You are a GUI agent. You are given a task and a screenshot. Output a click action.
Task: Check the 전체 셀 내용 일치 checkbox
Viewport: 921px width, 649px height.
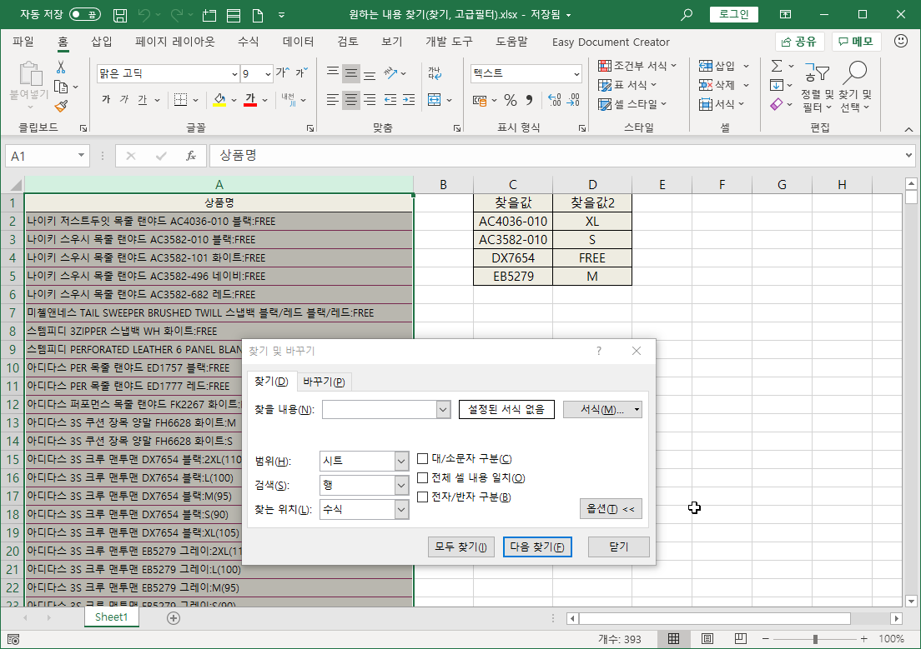click(x=422, y=477)
